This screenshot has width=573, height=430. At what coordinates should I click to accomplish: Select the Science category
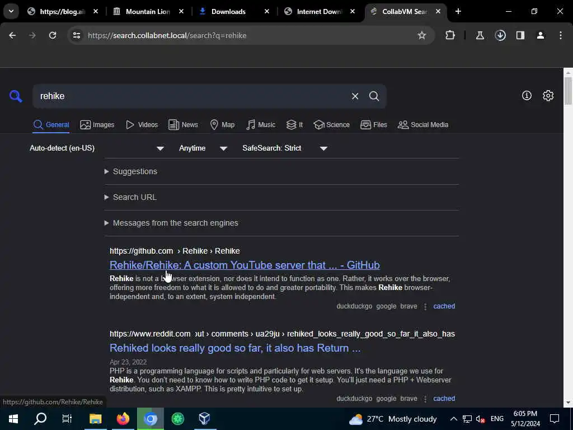[x=331, y=125]
